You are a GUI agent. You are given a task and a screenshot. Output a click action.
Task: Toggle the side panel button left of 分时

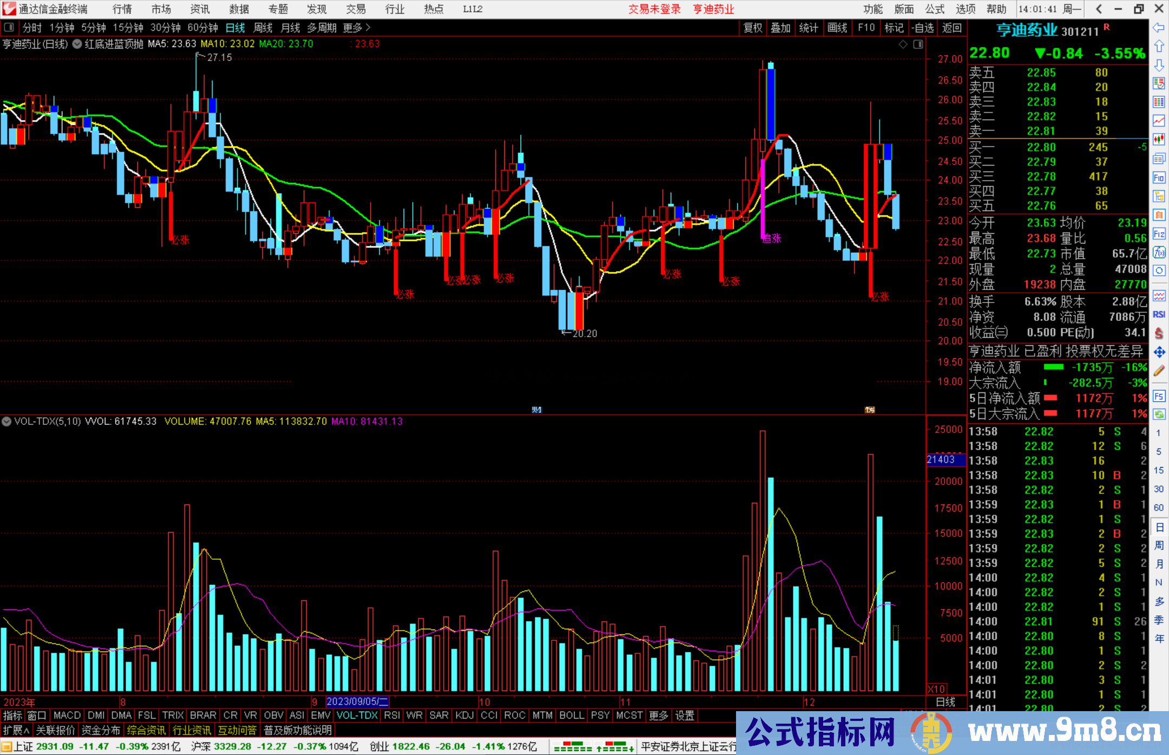tap(9, 27)
